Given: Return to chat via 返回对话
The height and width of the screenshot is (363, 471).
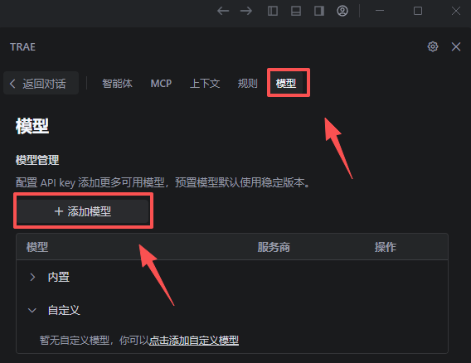Looking at the screenshot, I should [41, 83].
